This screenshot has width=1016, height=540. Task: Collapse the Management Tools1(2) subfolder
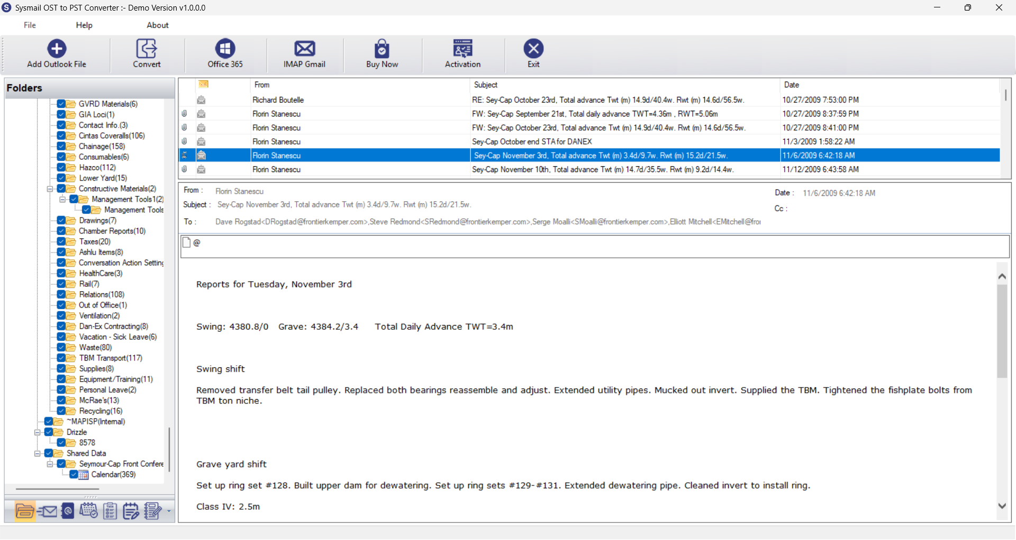point(62,200)
